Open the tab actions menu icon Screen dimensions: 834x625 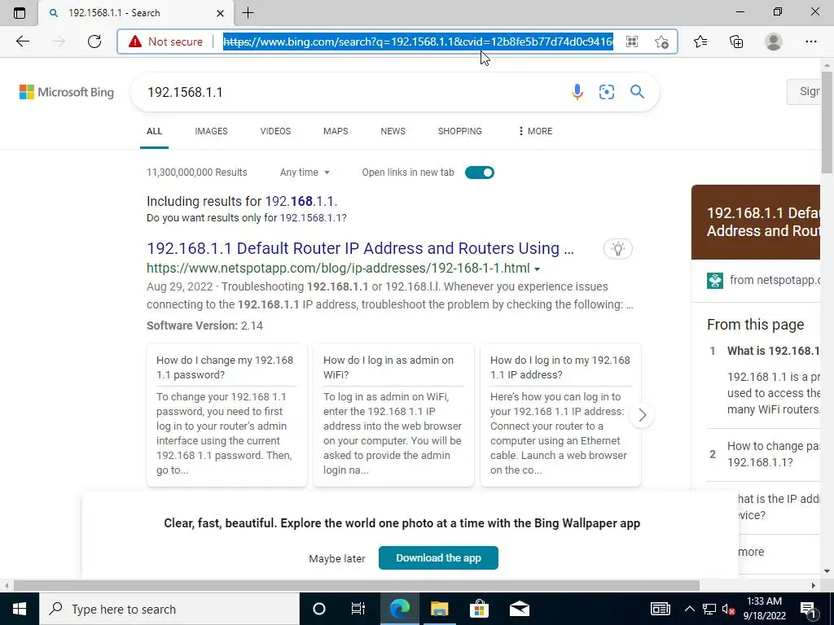click(x=20, y=13)
